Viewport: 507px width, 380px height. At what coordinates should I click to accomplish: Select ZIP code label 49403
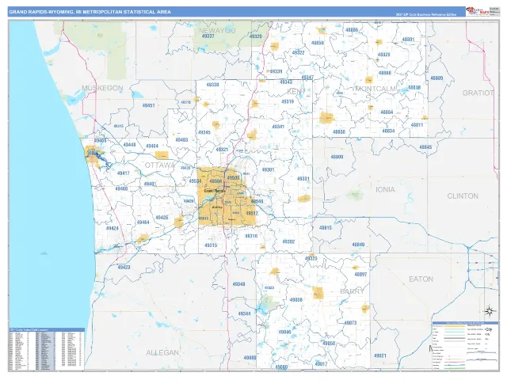click(x=181, y=140)
